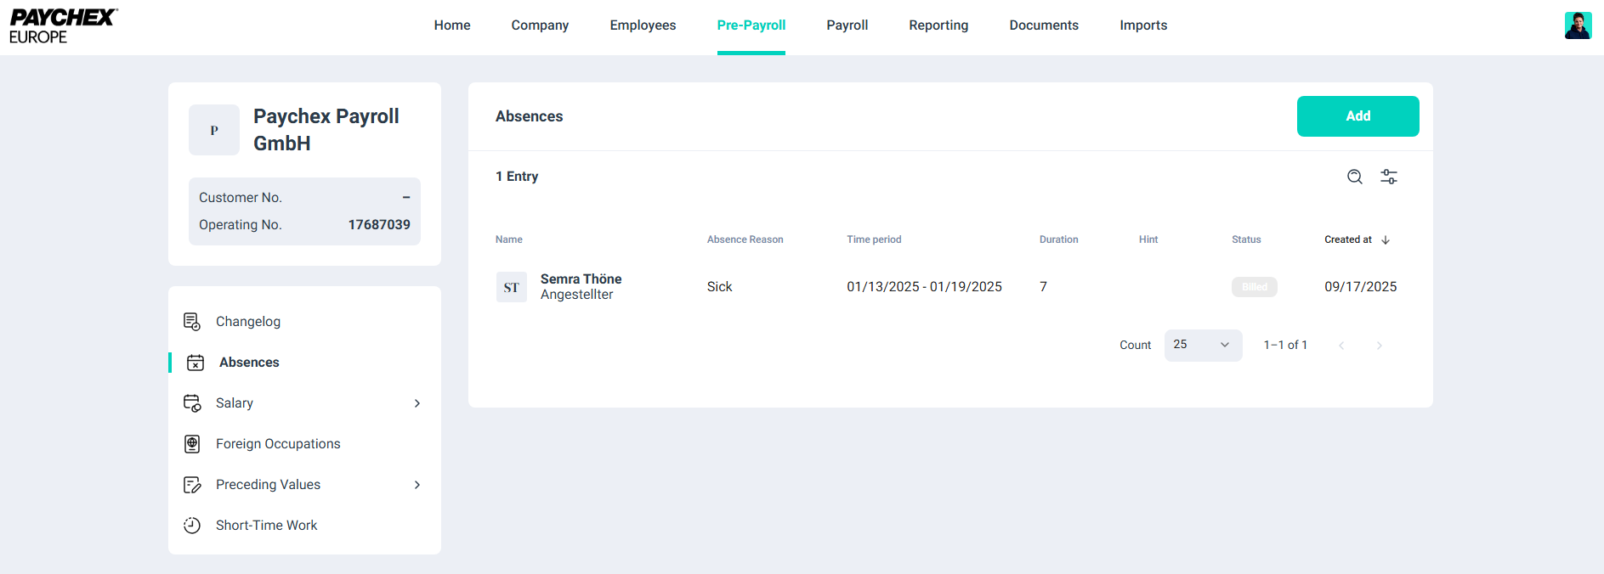Click the Paychex Europe logo
1604x574 pixels.
[63, 26]
